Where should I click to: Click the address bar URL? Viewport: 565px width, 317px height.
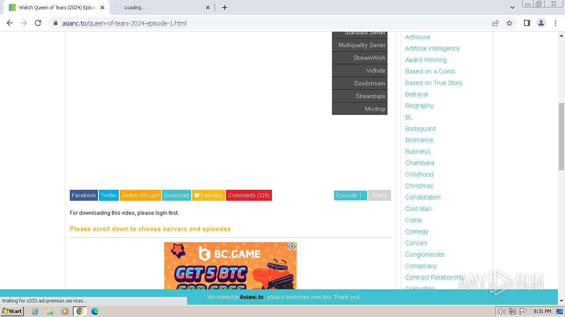(x=124, y=23)
